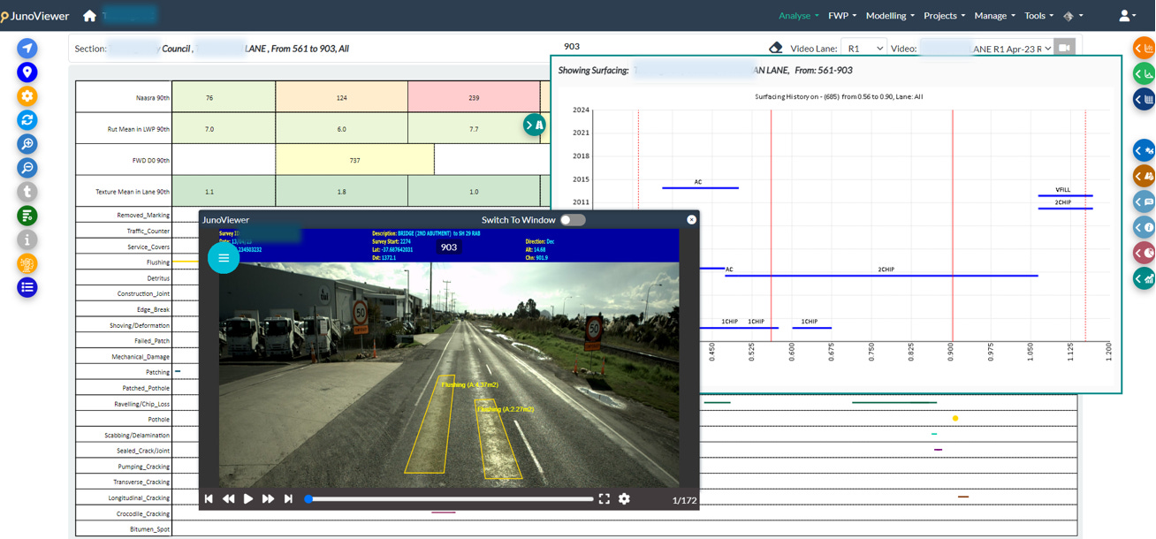This screenshot has width=1156, height=539.
Task: Click the Texture Mean value 1.8 cell
Action: [x=342, y=192]
